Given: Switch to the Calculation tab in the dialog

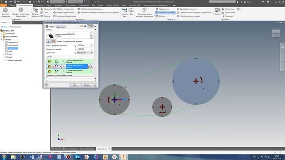Looking at the screenshot, I should coord(61,27).
